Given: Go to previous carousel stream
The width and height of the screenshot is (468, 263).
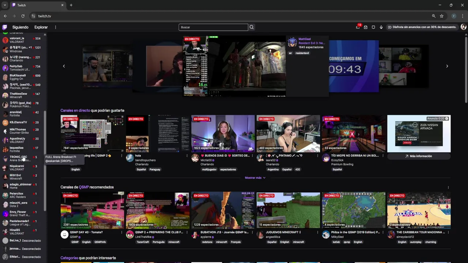Looking at the screenshot, I should tap(64, 66).
